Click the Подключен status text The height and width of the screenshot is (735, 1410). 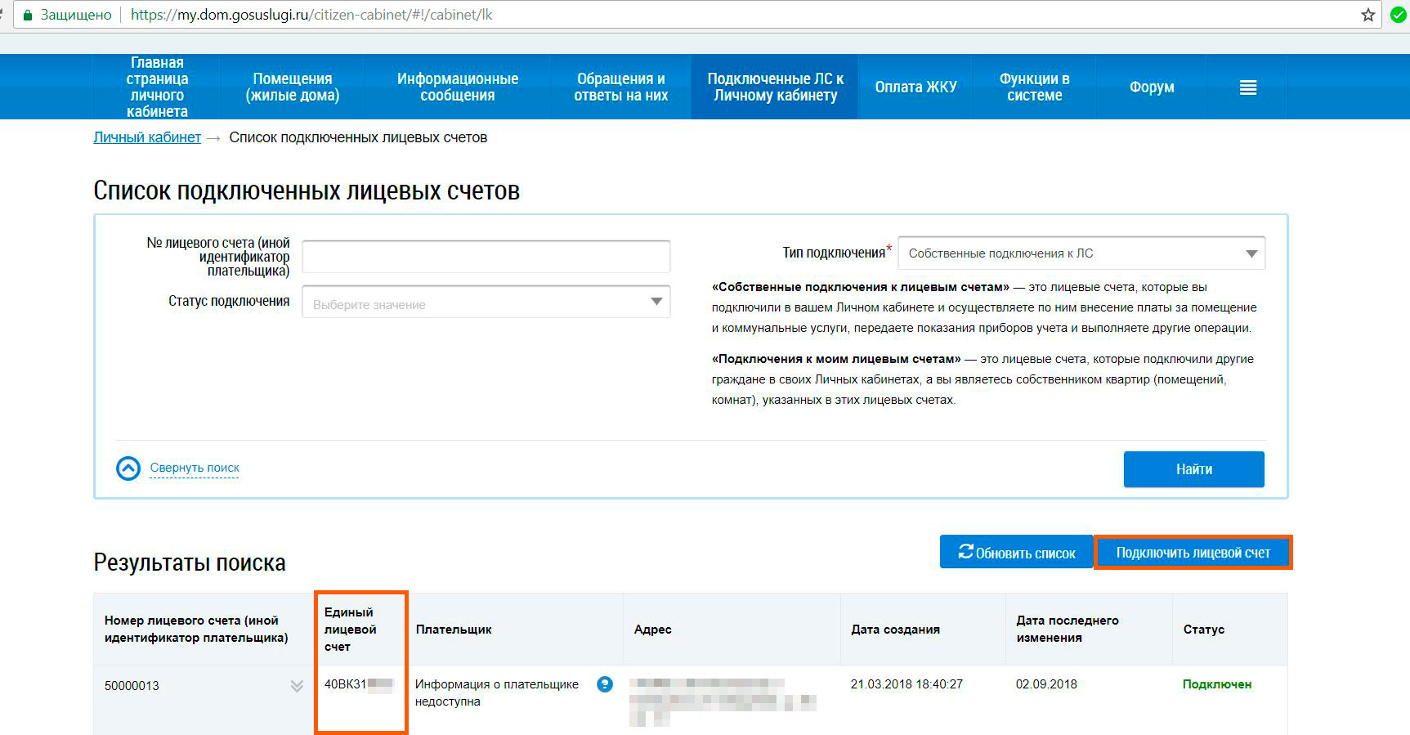pos(1217,684)
